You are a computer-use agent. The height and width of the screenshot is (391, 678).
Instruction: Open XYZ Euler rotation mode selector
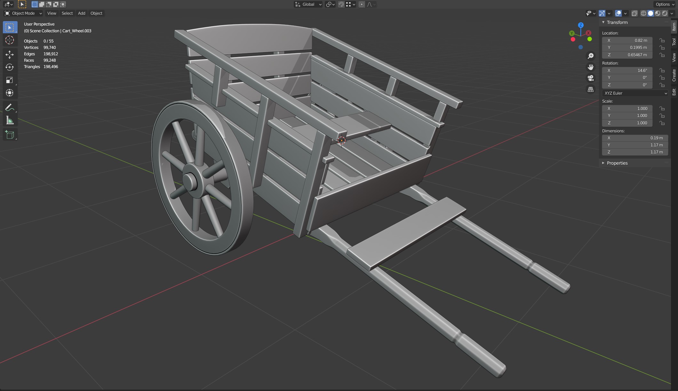click(x=635, y=93)
